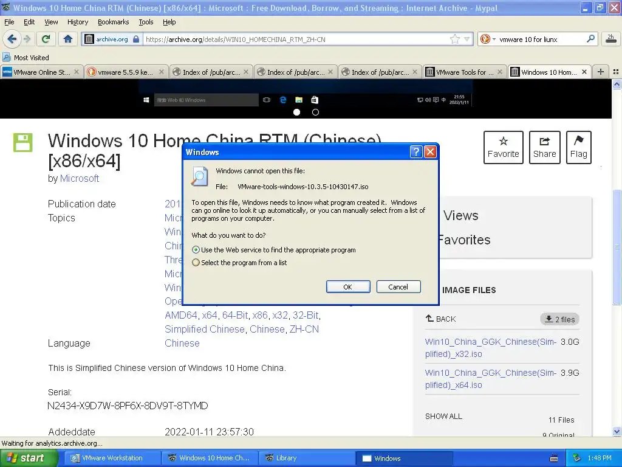Screen dimensions: 622x467
Task: Close the VMware Online St... tab
Action: [x=77, y=72]
